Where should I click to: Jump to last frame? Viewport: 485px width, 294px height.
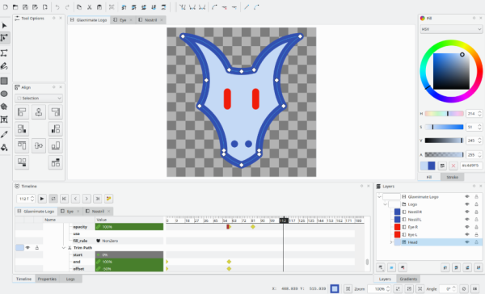(98, 199)
